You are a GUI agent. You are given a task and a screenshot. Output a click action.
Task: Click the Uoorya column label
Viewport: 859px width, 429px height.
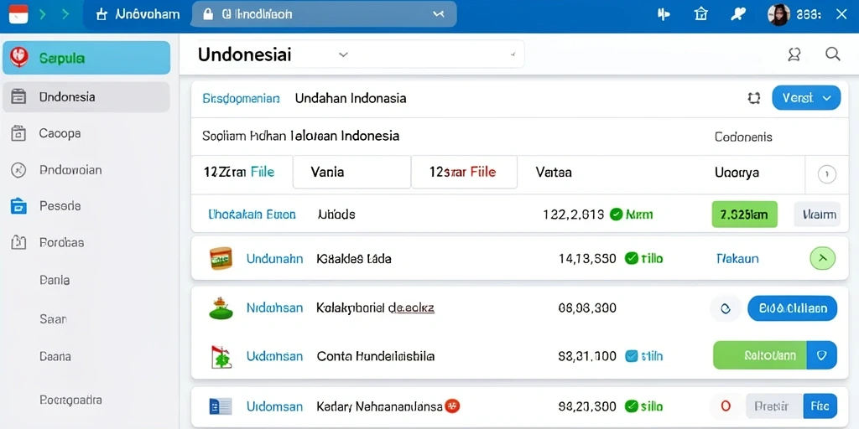pos(737,173)
